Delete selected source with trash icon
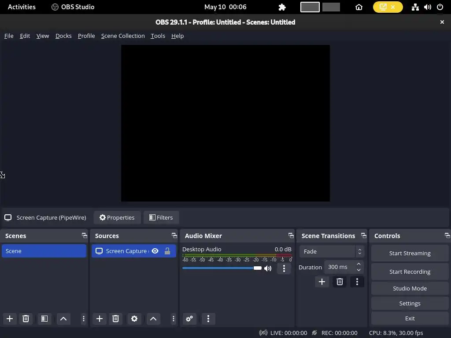This screenshot has width=451, height=338. (116, 319)
